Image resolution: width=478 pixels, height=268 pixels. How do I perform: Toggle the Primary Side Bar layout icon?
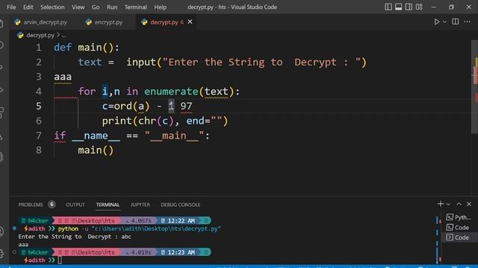(x=388, y=7)
